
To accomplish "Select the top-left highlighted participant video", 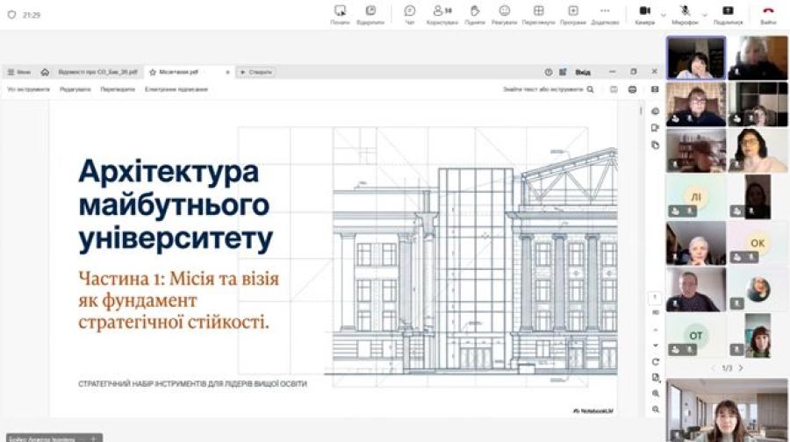I will pos(696,58).
